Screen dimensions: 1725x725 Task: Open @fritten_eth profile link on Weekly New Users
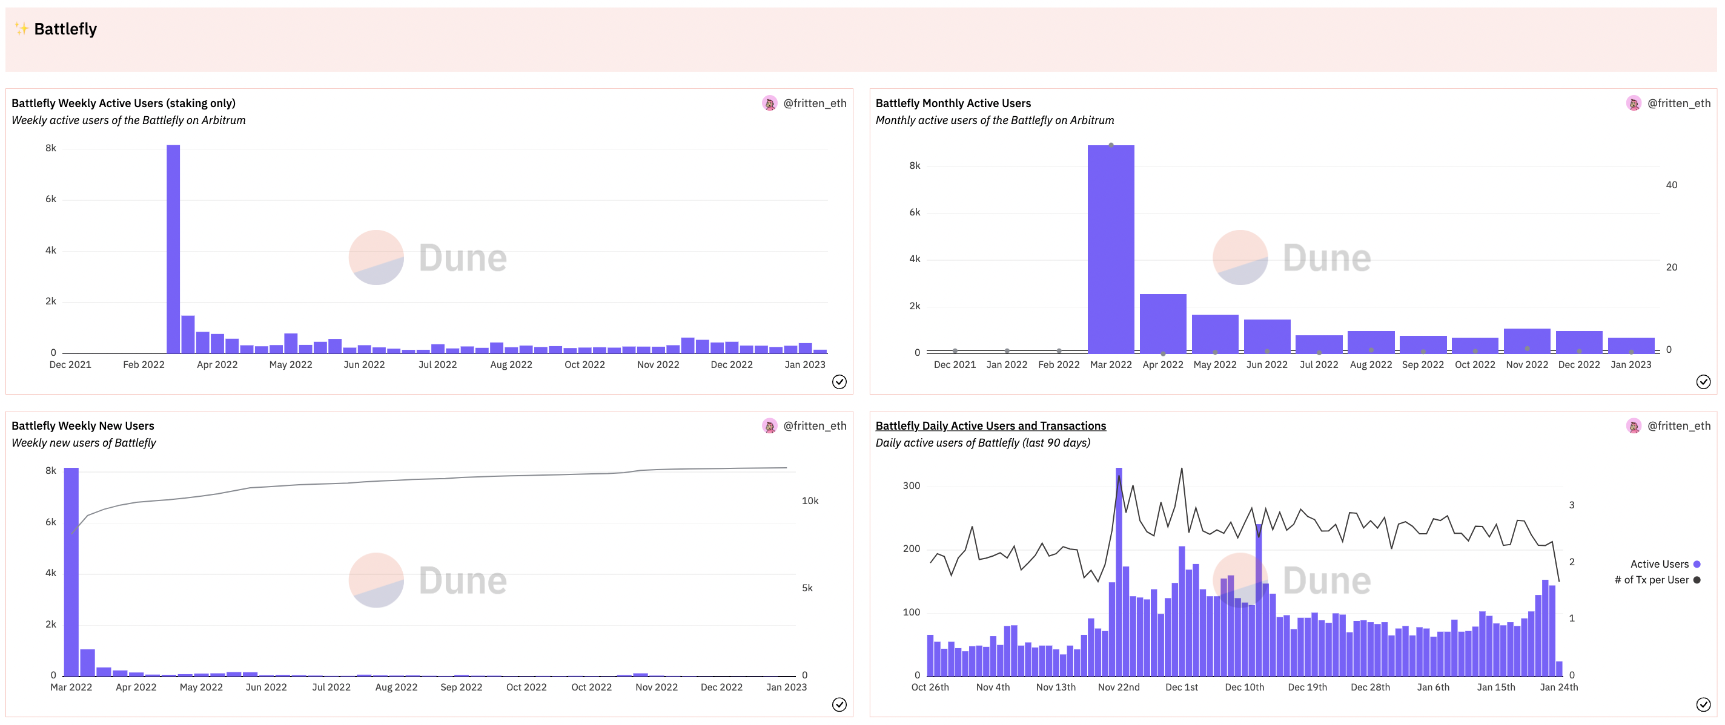815,426
